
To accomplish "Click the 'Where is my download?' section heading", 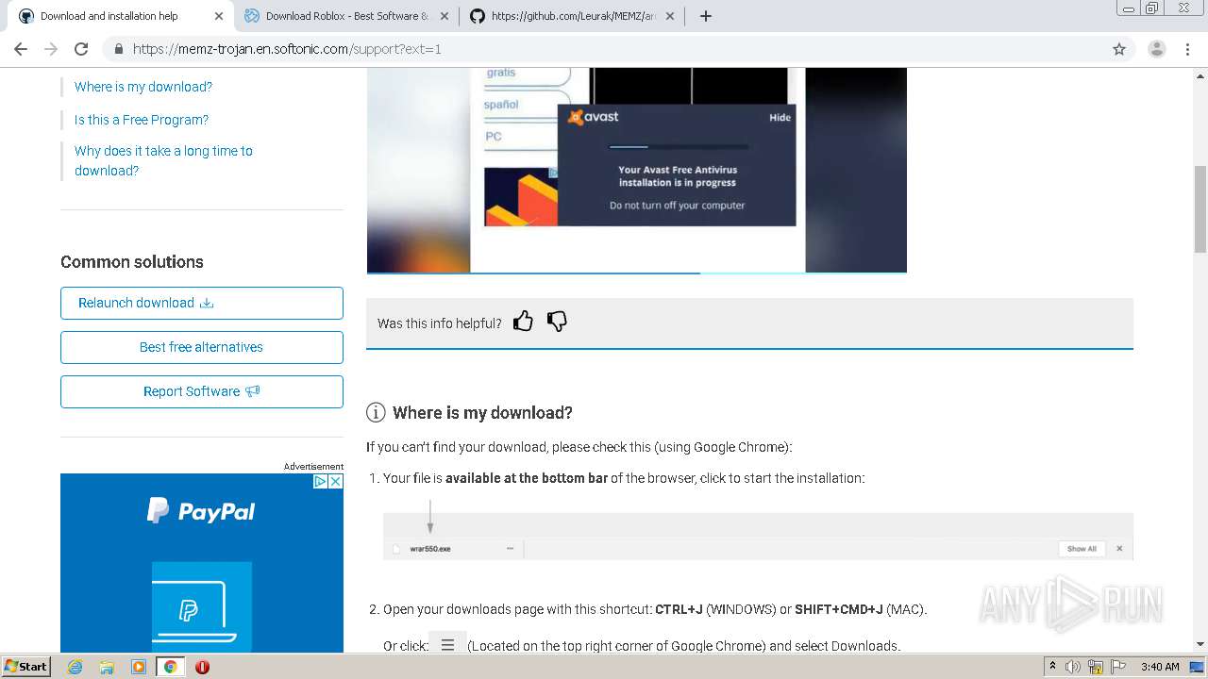I will coord(482,412).
